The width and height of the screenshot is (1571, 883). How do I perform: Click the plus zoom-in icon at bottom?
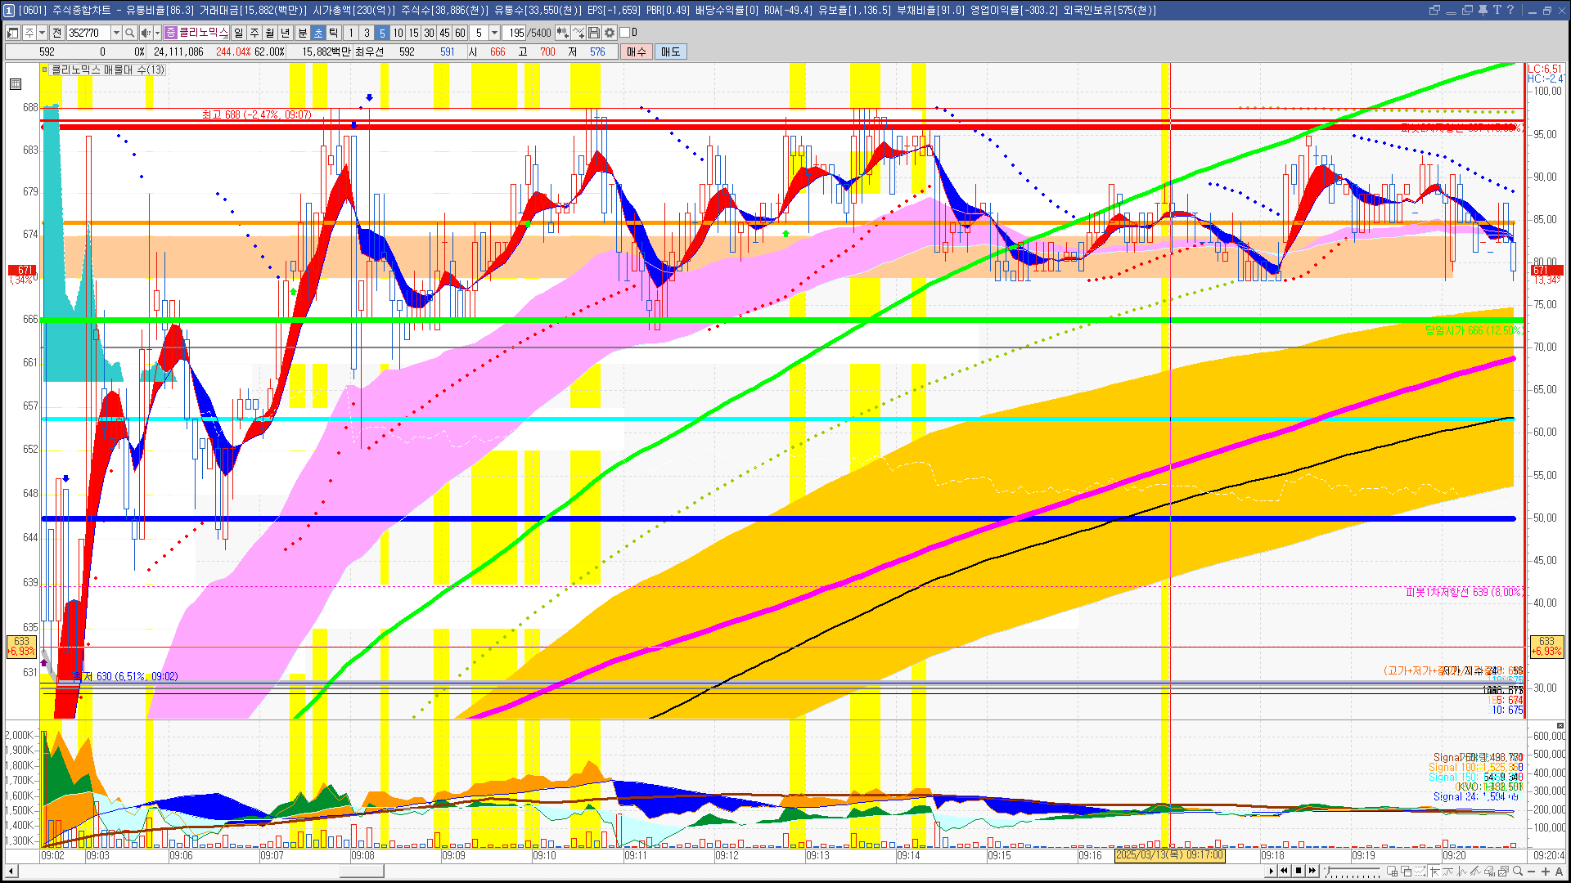[1545, 872]
